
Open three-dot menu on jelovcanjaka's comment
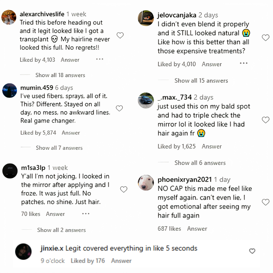(x=244, y=64)
